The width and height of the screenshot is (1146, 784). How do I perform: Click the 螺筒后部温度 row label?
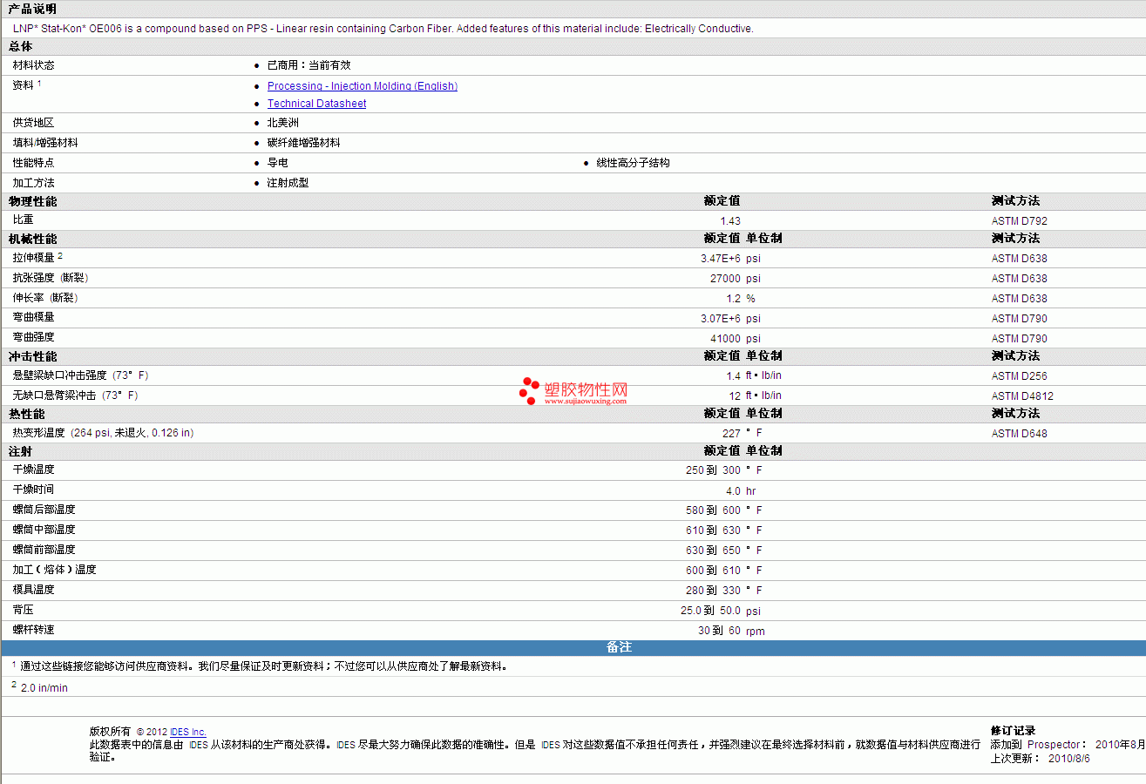point(44,510)
